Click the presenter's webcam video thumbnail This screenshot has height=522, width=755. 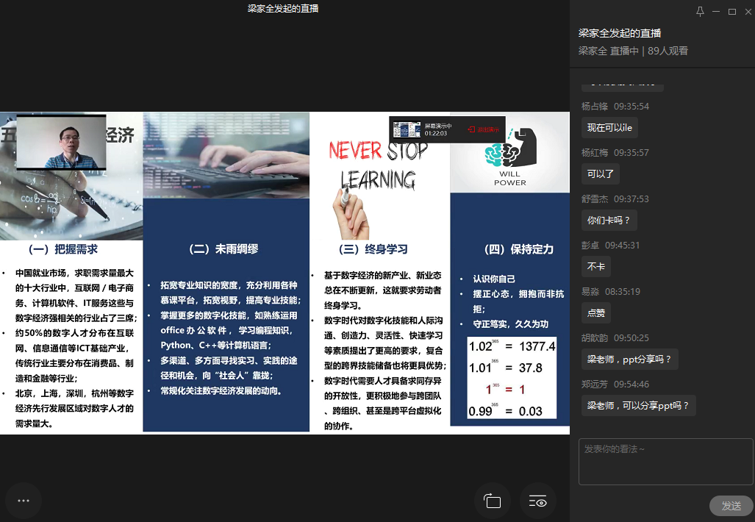[x=61, y=142]
